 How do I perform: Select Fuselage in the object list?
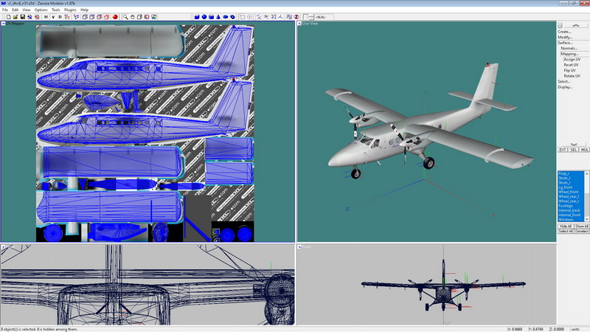[567, 206]
